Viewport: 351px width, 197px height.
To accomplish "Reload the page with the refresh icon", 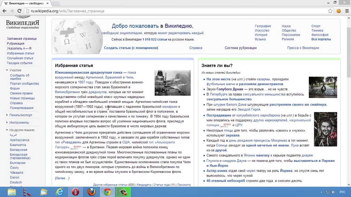I will pos(19,11).
